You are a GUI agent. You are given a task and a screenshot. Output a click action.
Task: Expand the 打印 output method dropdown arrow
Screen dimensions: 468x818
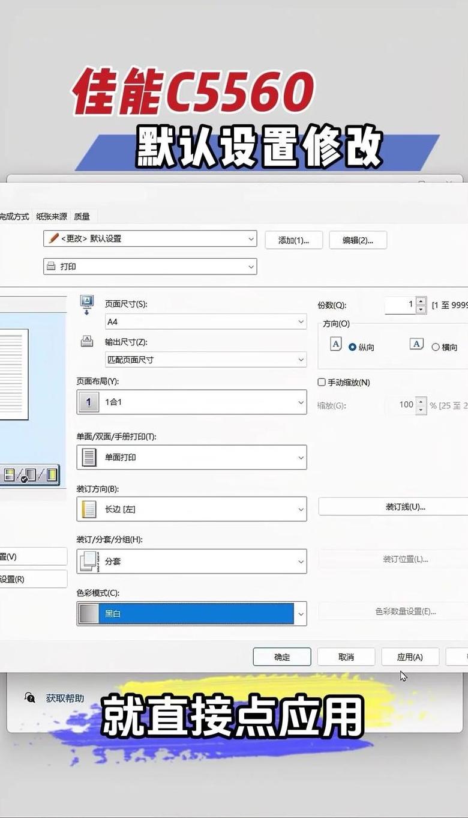click(251, 266)
